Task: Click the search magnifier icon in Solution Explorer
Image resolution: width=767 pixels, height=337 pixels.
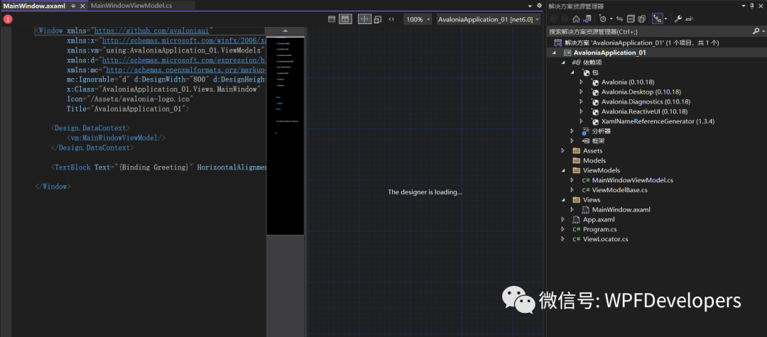Action: (x=755, y=31)
